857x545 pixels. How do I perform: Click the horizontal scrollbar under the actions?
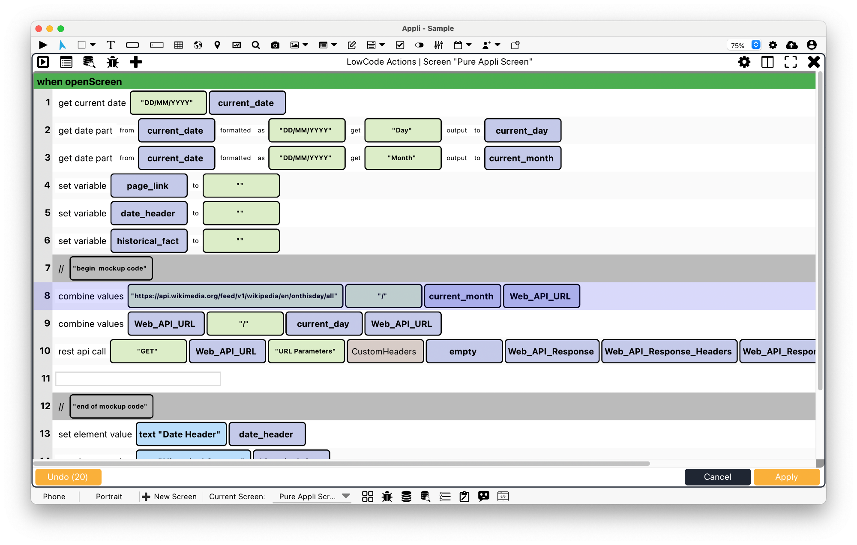point(342,464)
